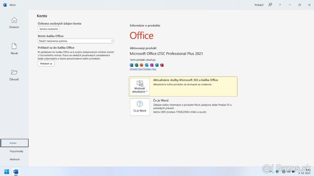Click the Windows Start button
Image resolution: width=314 pixels, height=176 pixels.
pos(7,172)
